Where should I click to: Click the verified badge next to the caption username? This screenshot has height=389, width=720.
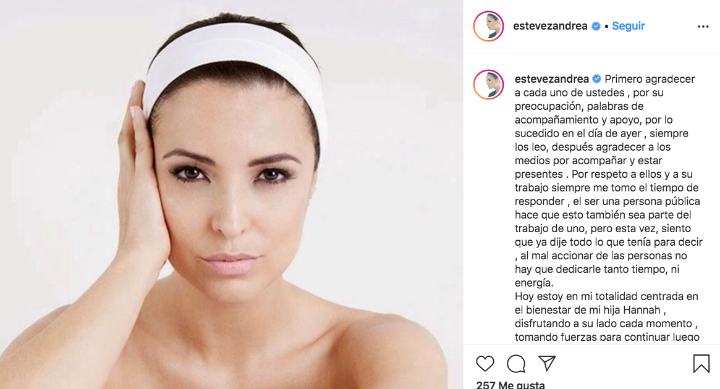coord(596,79)
